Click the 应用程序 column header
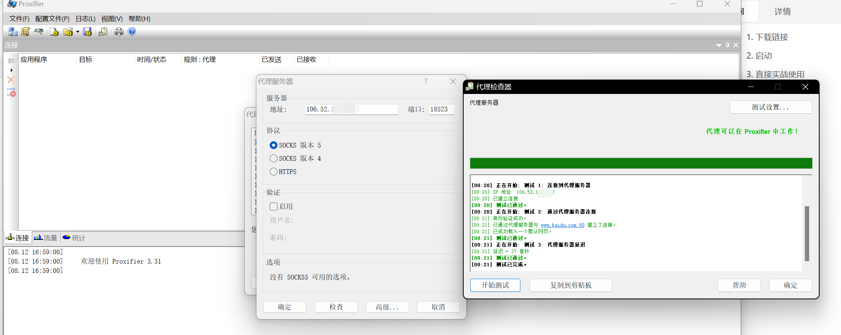Image resolution: width=841 pixels, height=335 pixels. pos(47,59)
